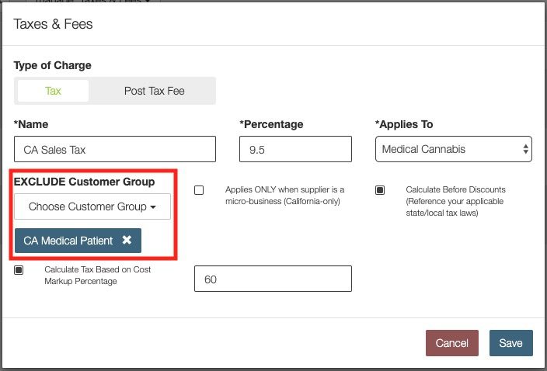Viewport: 547px width, 371px height.
Task: Click the Cost Markup Percentage label text
Action: click(x=98, y=276)
